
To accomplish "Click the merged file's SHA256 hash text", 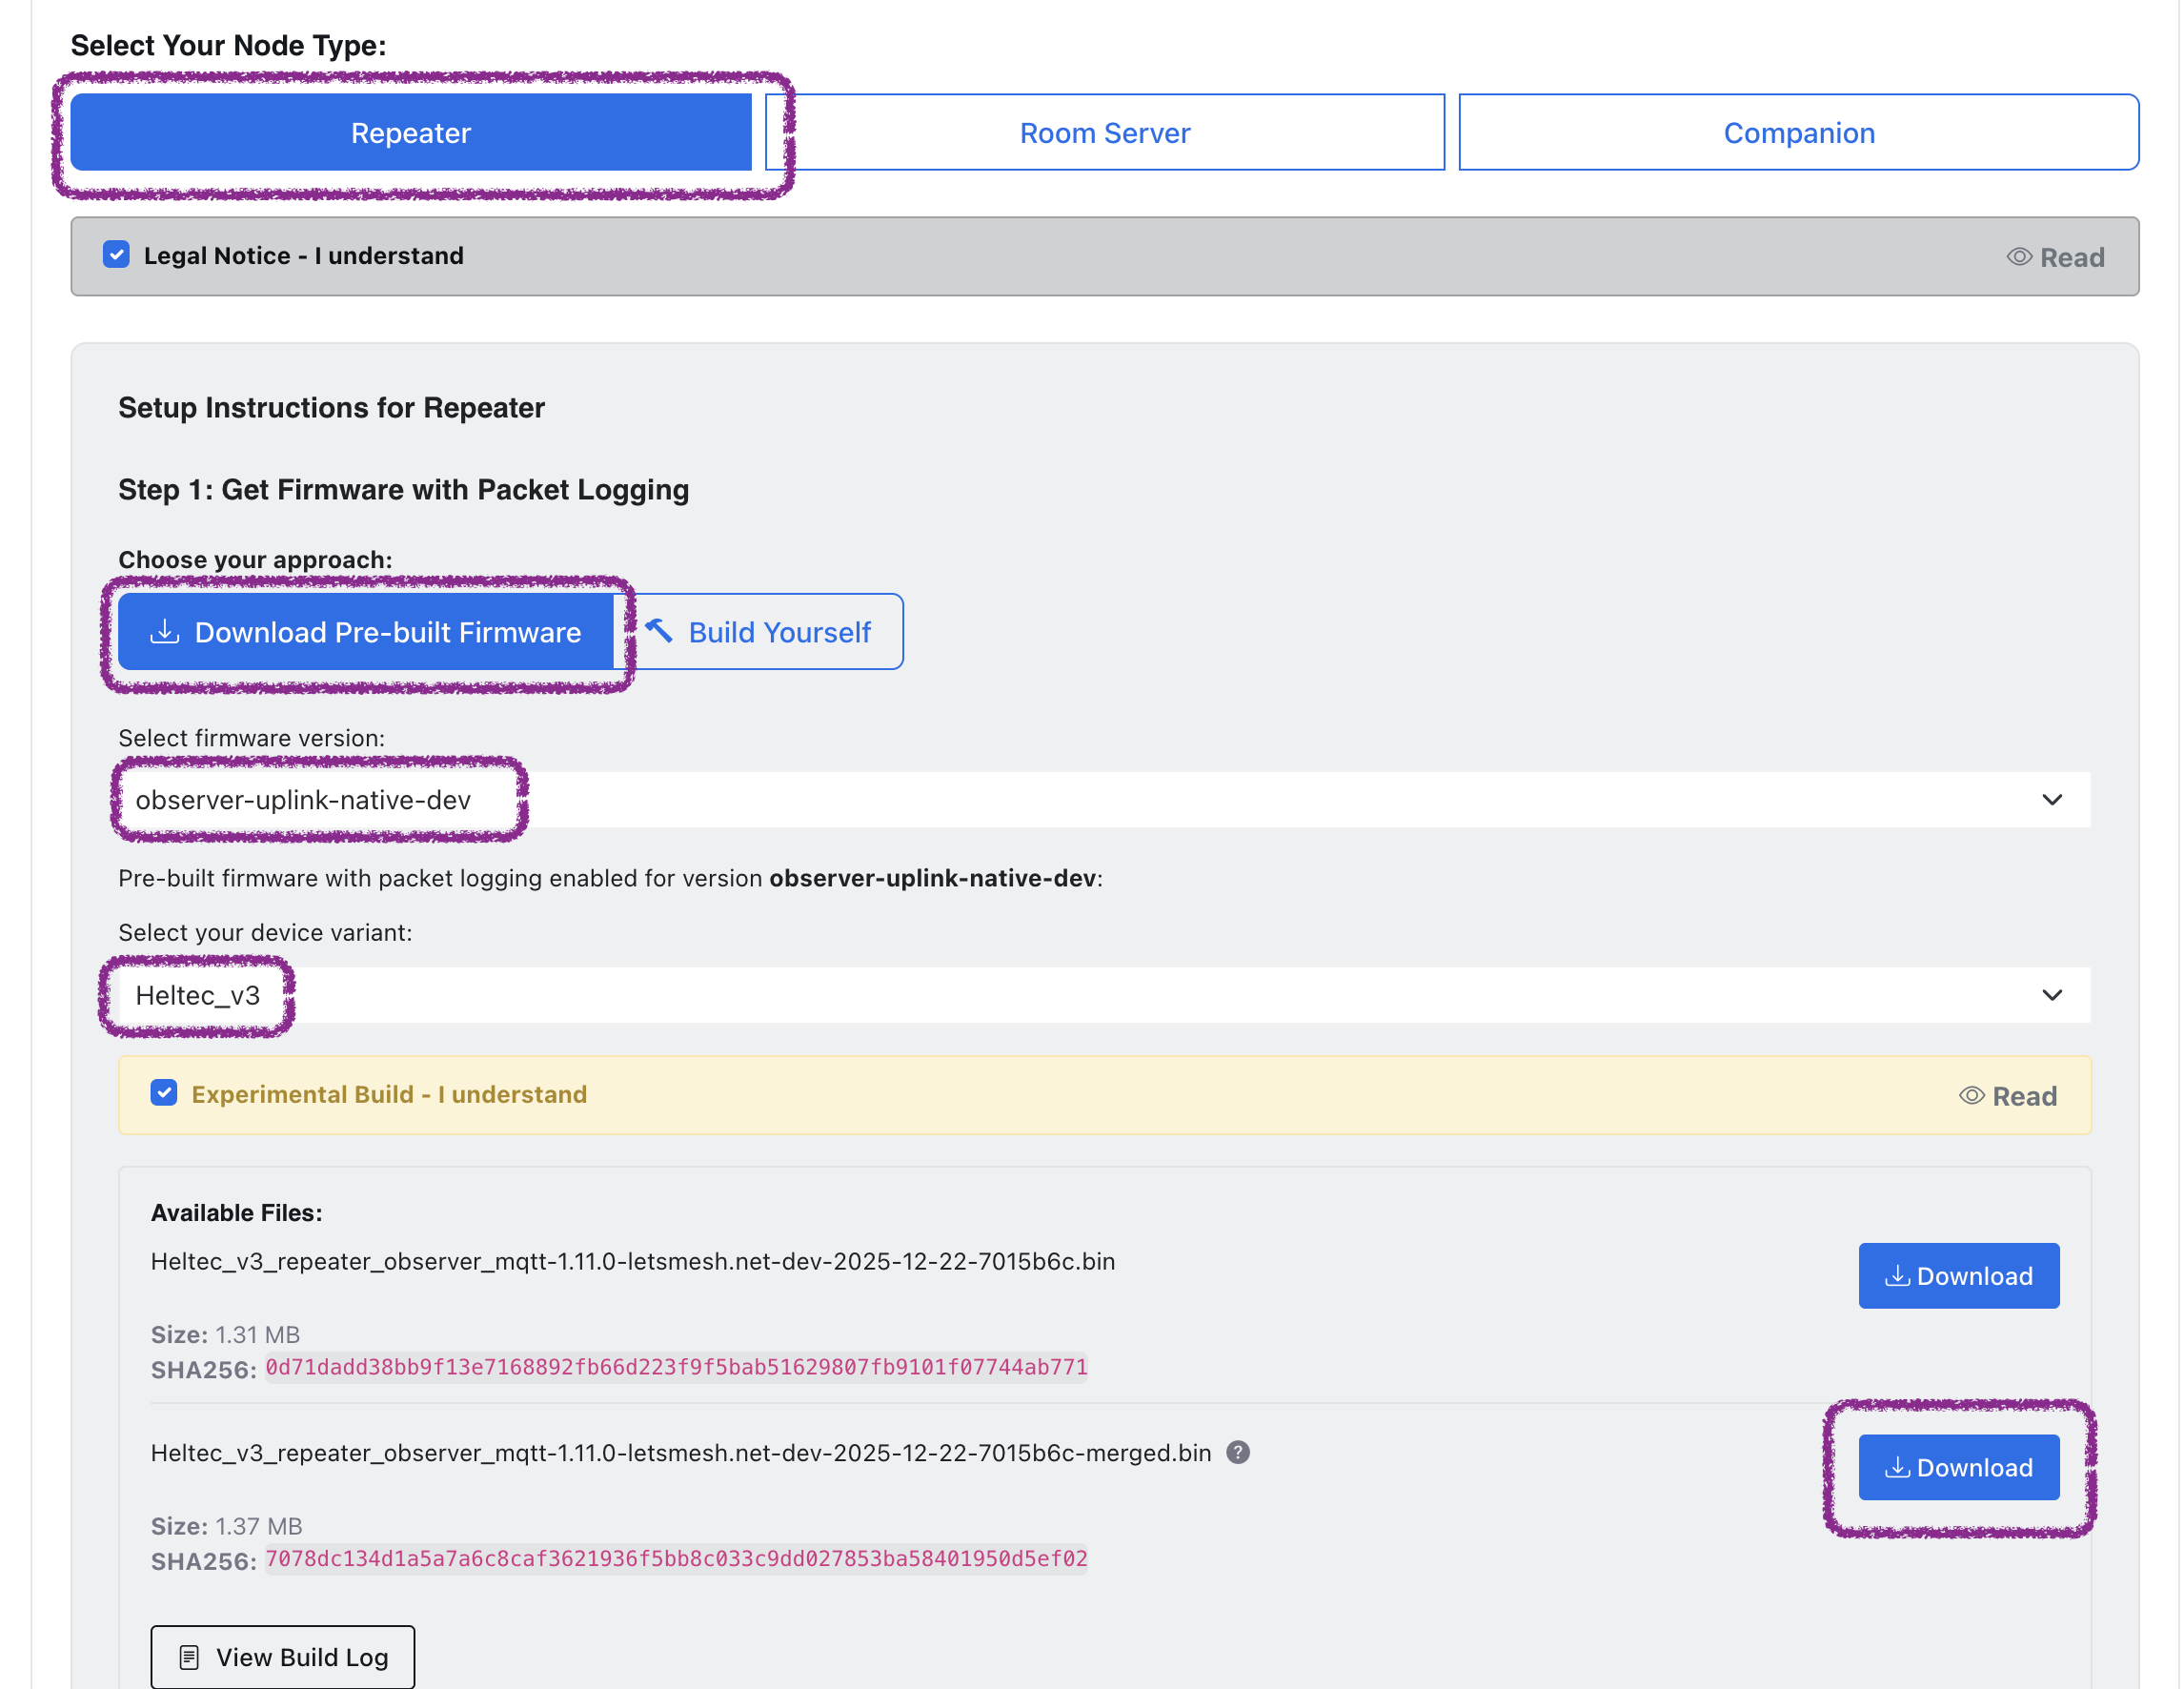I will pos(676,1558).
